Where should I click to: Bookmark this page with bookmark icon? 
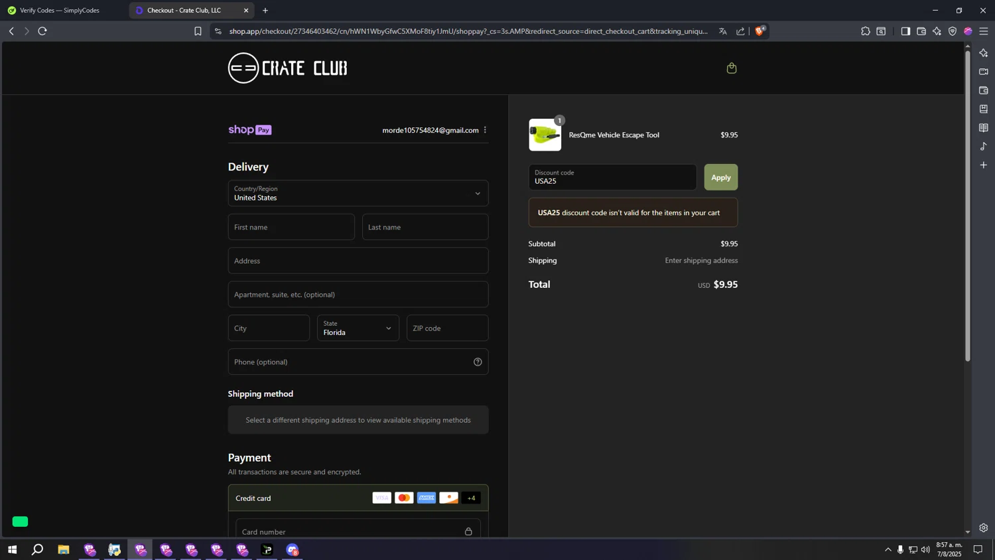(198, 31)
